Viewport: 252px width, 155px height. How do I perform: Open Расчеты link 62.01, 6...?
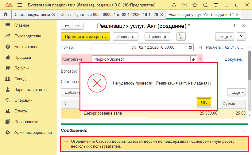(x=234, y=47)
